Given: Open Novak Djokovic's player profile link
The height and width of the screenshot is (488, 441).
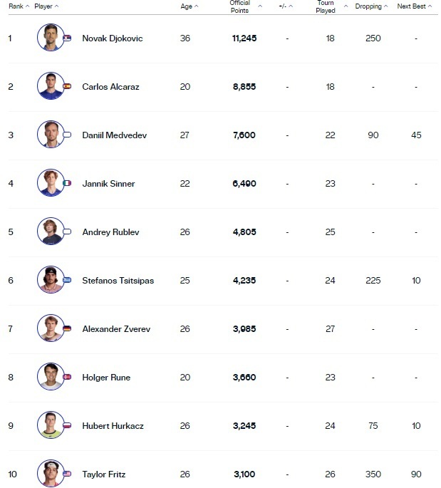Looking at the screenshot, I should point(113,38).
